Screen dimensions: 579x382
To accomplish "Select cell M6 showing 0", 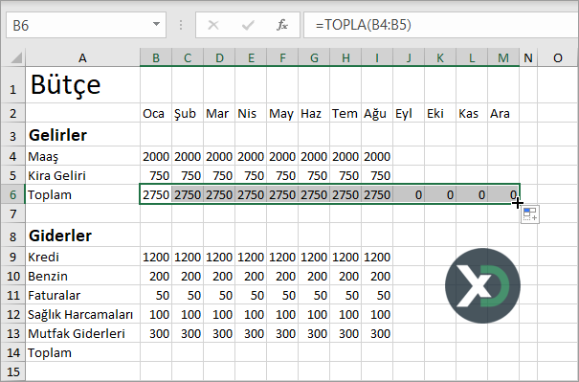I will [x=503, y=194].
